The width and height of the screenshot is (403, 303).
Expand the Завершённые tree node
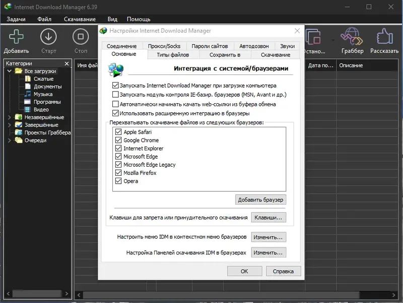[10, 125]
